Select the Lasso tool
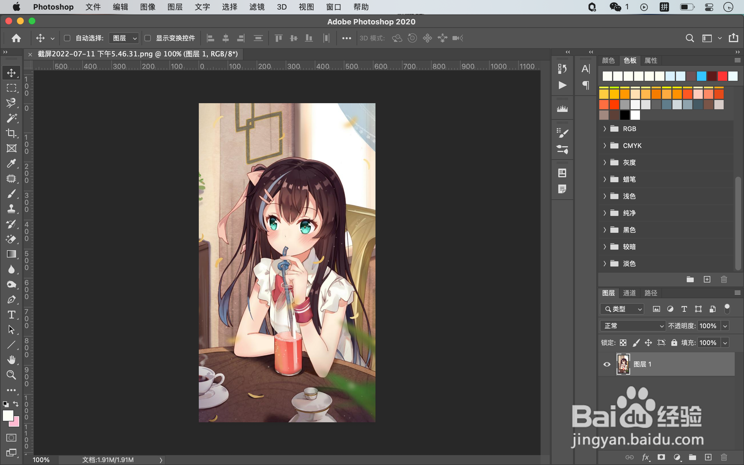This screenshot has height=465, width=744. (12, 103)
